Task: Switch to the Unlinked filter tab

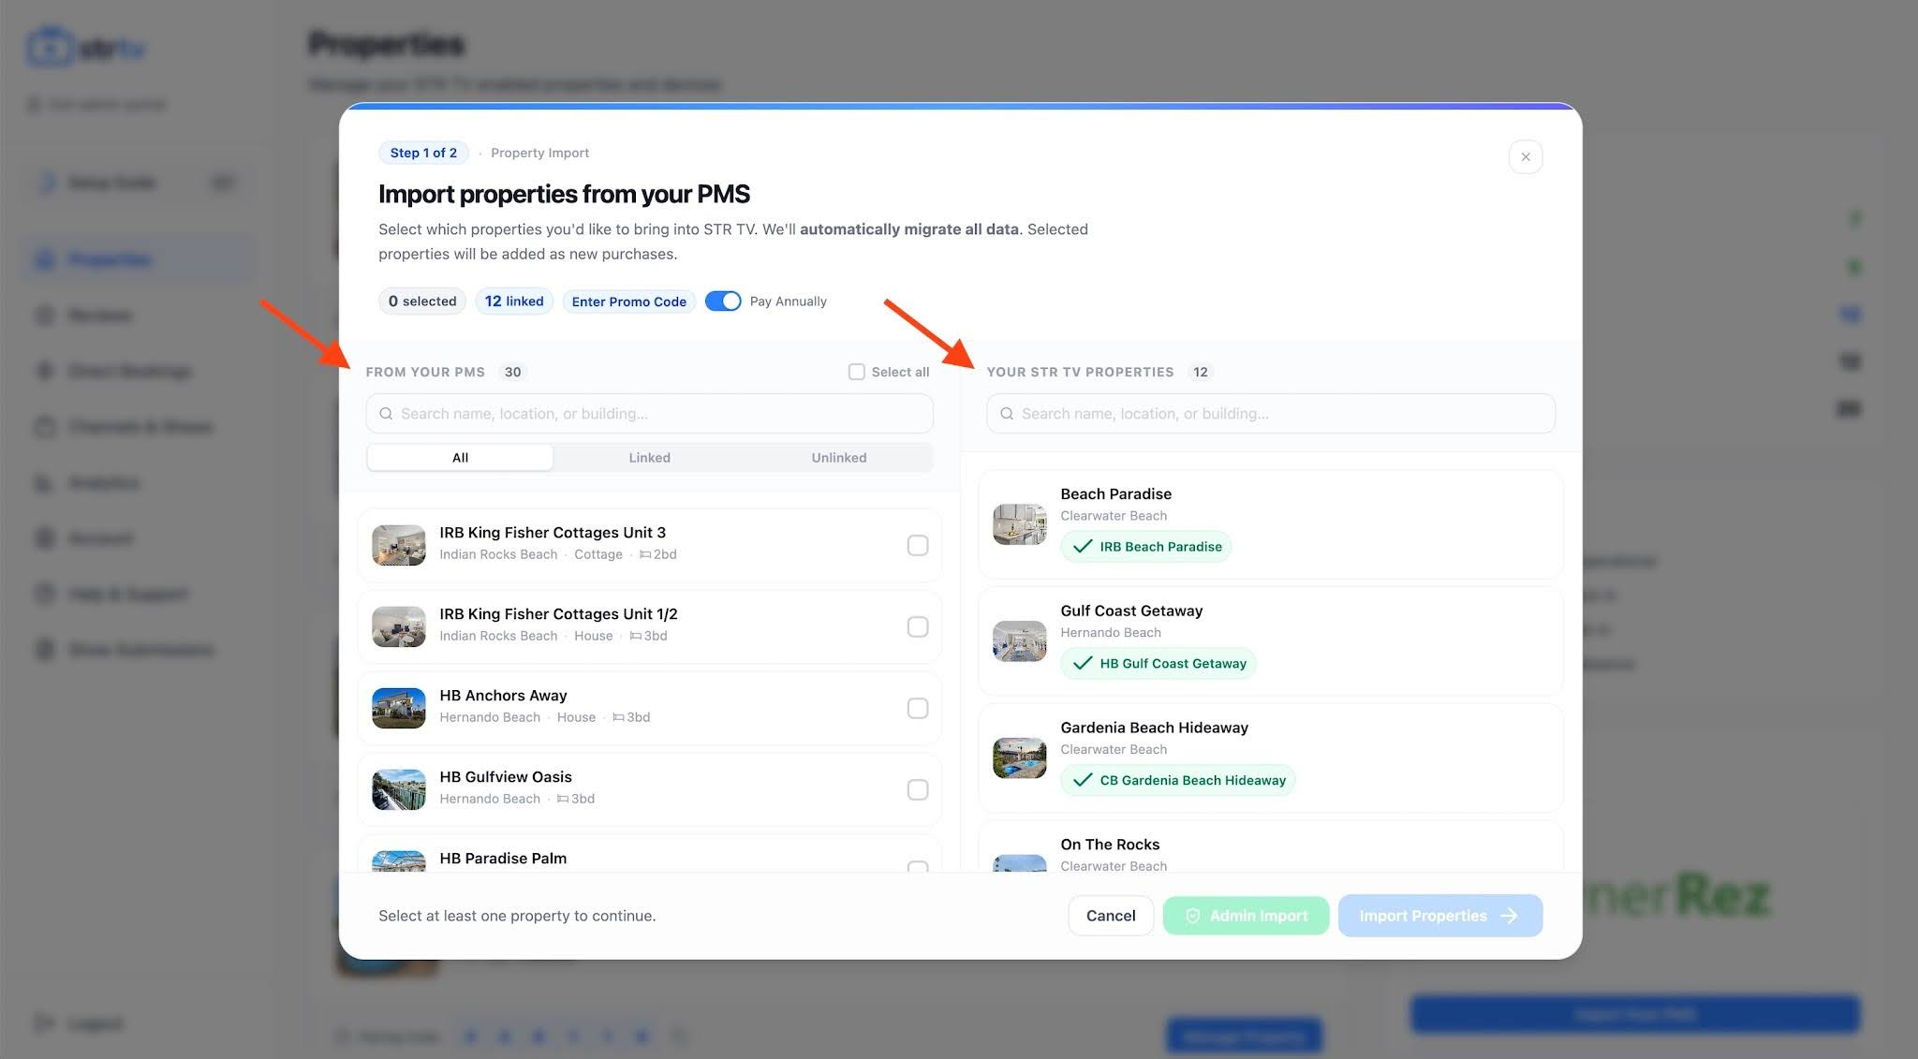Action: 838,458
